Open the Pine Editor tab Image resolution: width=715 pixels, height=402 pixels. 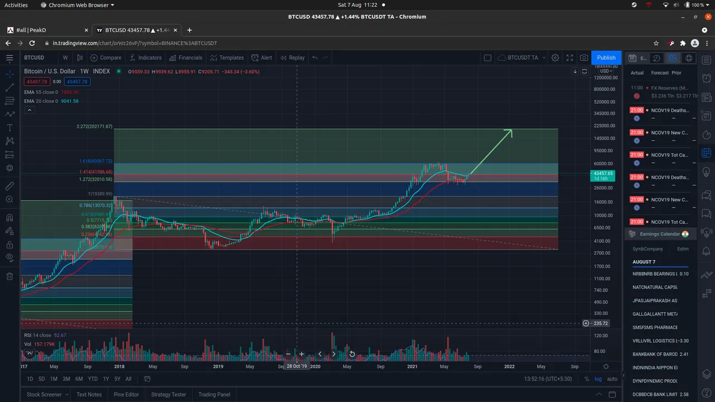point(126,394)
